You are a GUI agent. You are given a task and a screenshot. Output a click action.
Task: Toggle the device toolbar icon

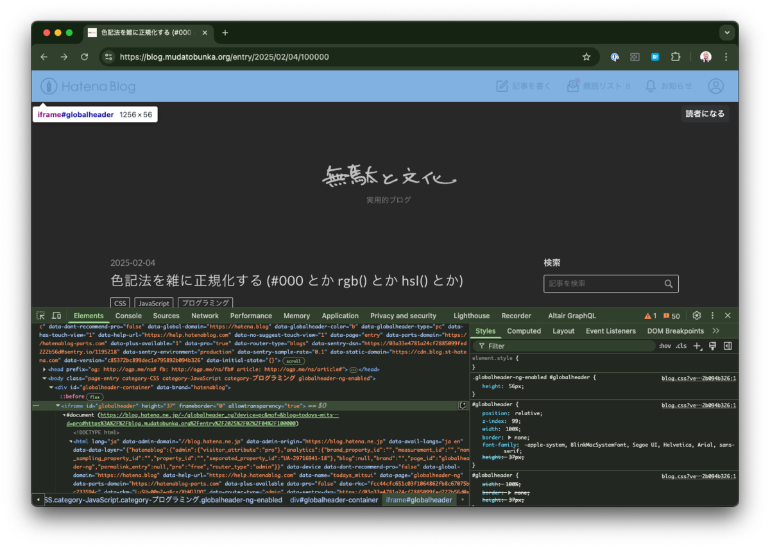56,316
